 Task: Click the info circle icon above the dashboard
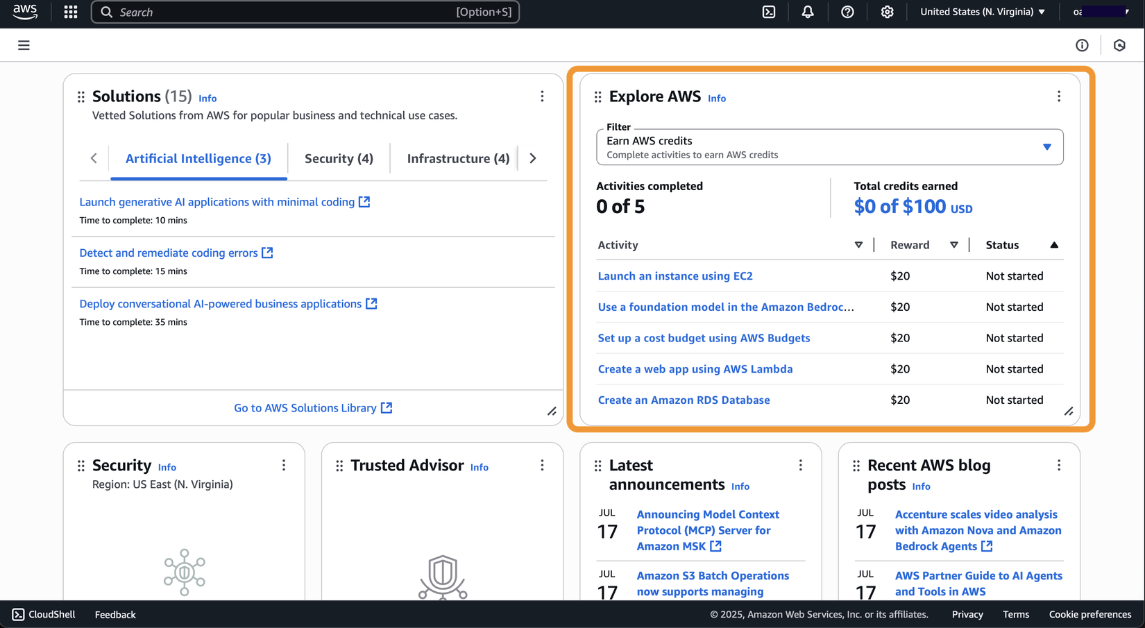[1082, 44]
